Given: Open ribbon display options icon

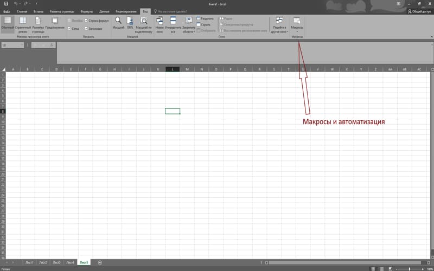Looking at the screenshot, I should (398, 4).
